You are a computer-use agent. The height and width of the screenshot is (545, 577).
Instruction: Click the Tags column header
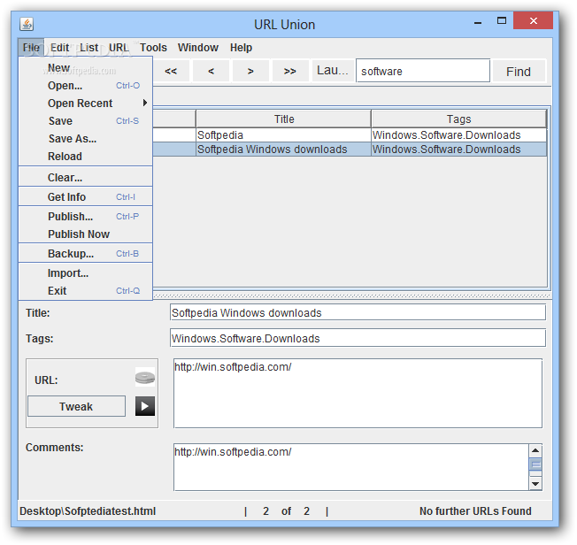point(458,119)
